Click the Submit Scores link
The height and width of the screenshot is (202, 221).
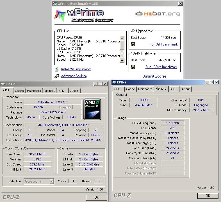154,76
